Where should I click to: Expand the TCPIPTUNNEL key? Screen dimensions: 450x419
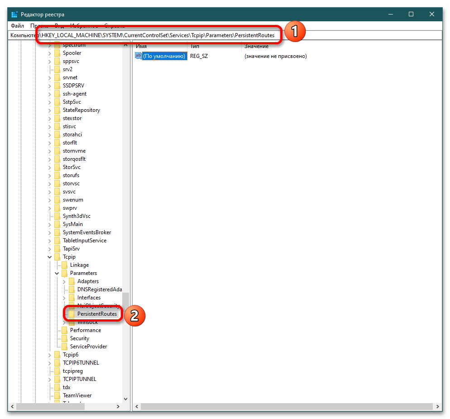click(x=50, y=380)
